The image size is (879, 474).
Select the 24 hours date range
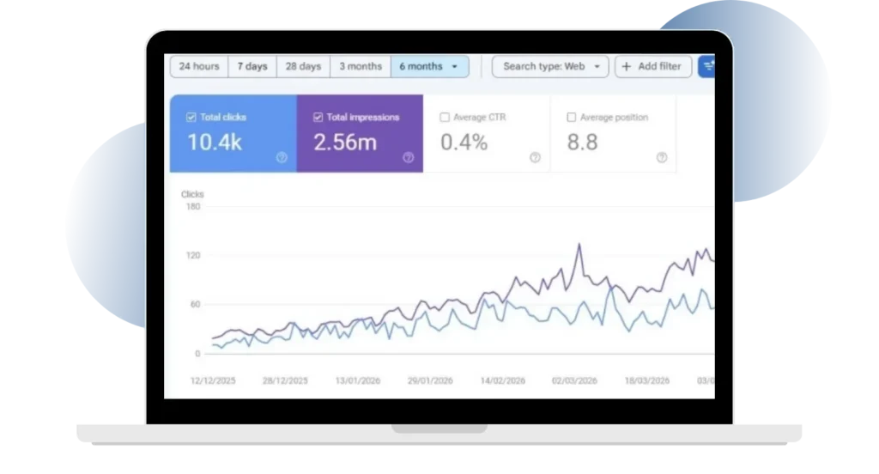coord(199,66)
